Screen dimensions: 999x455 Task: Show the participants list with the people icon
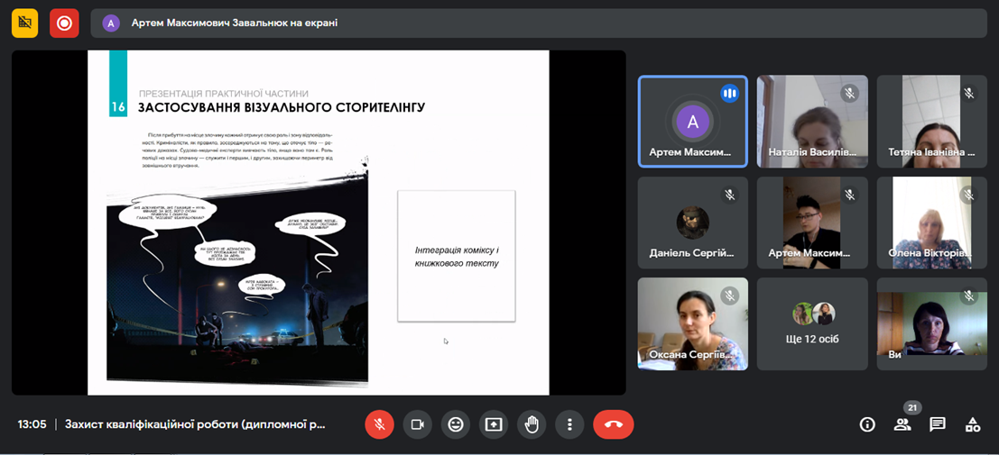pyautogui.click(x=902, y=424)
